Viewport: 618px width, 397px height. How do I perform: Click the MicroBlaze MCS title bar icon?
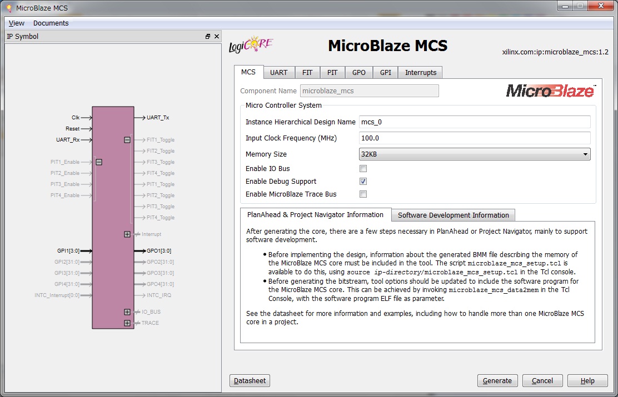9,8
